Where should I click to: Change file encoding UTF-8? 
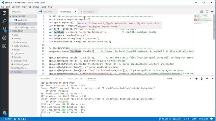[x=187, y=119]
